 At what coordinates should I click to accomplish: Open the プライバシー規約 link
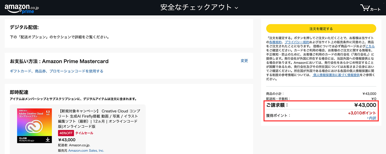(x=297, y=42)
